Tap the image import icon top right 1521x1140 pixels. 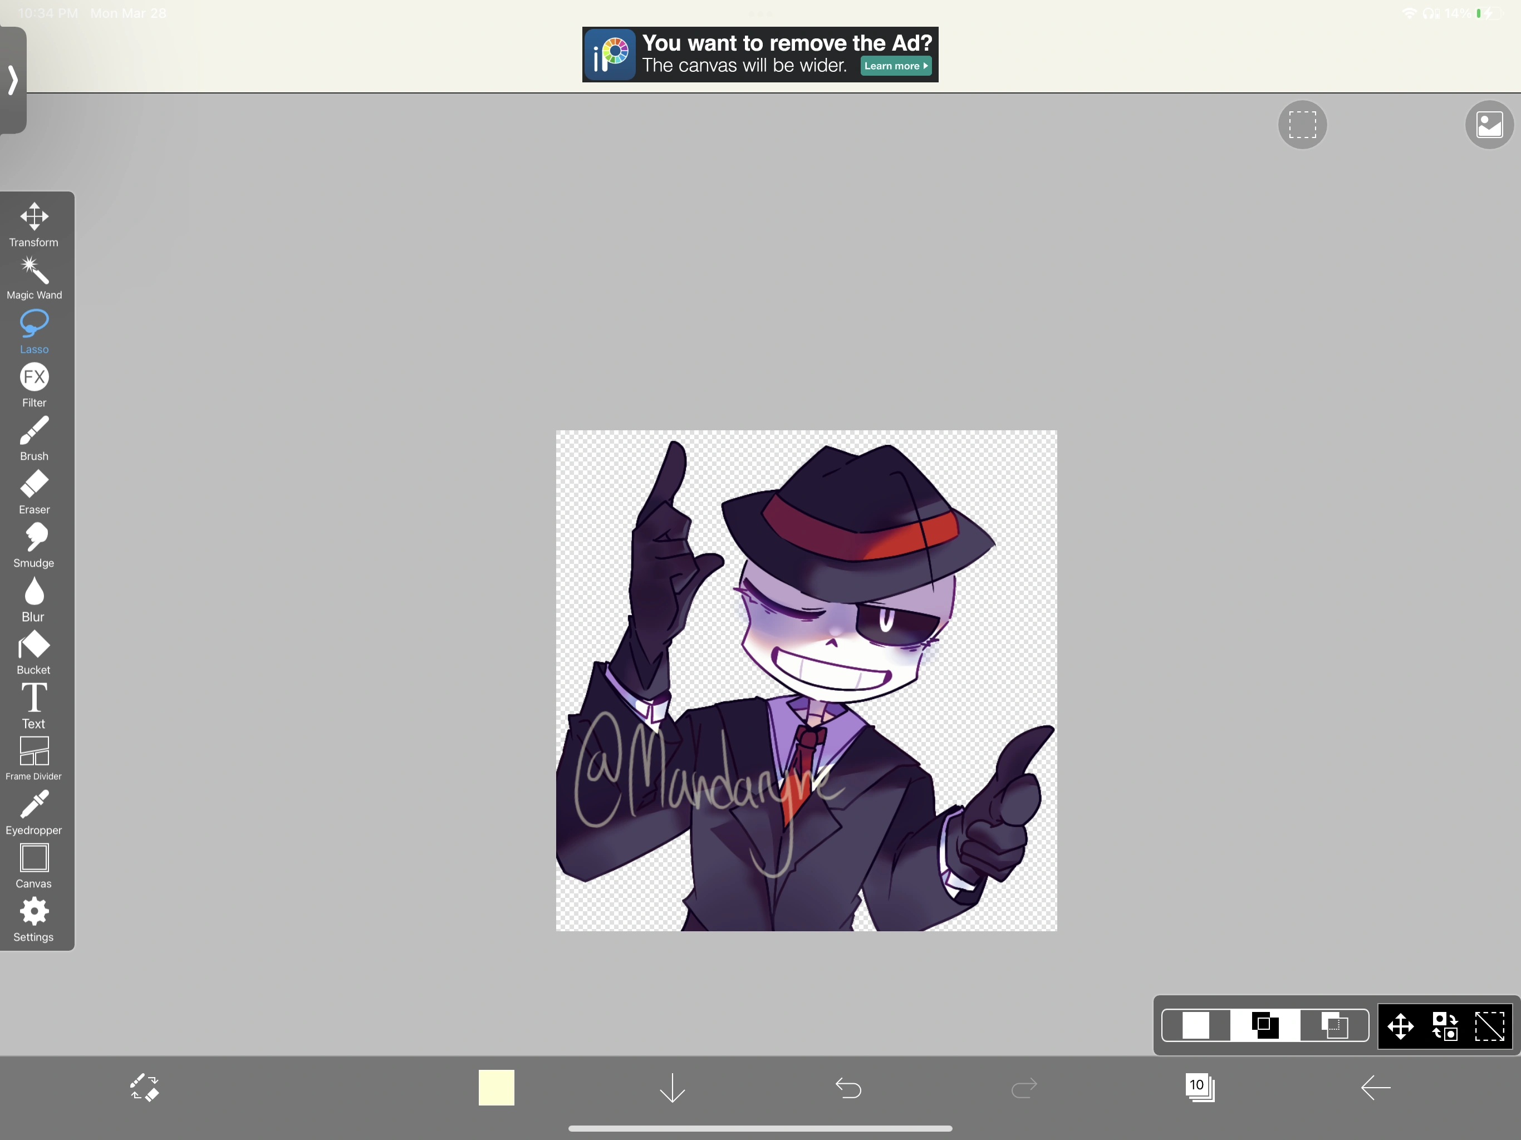coord(1489,125)
